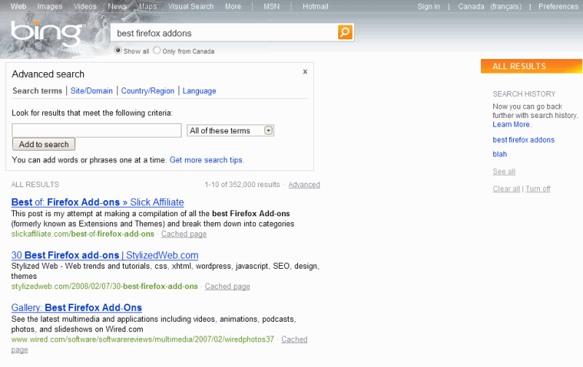Viewport: 583px width, 367px height.
Task: Click See all search history
Action: (504, 172)
